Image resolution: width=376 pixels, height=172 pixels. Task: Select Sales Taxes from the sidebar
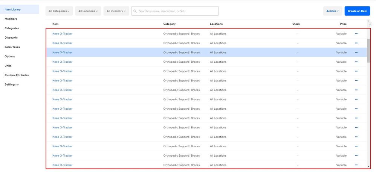[12, 47]
